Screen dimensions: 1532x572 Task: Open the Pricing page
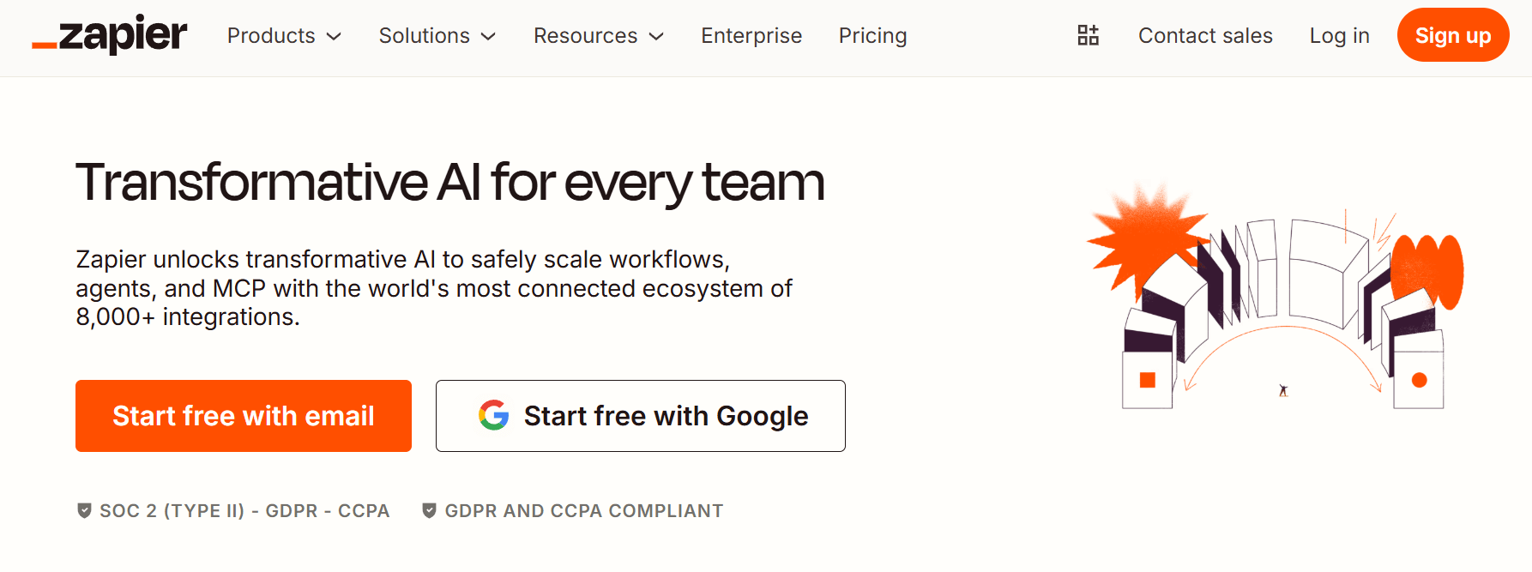[x=872, y=35]
